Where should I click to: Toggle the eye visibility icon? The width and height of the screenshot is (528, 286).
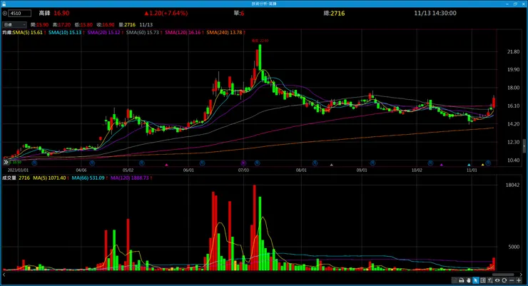(497, 280)
